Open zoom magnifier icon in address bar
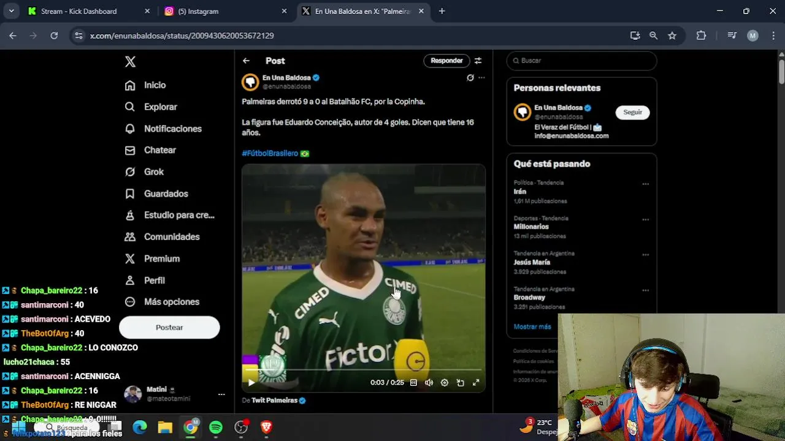 [654, 36]
